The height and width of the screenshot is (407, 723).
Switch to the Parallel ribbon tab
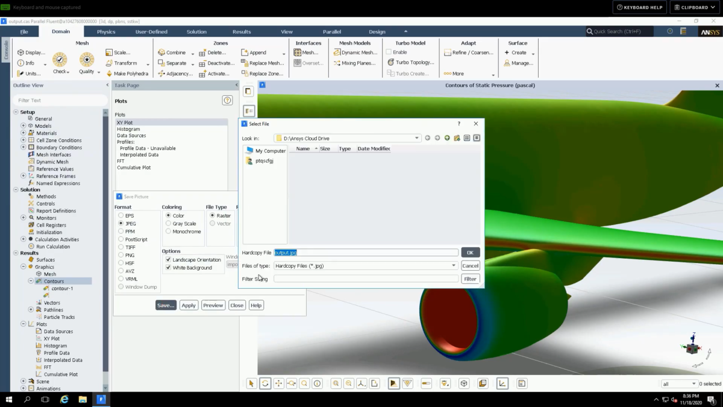click(332, 32)
